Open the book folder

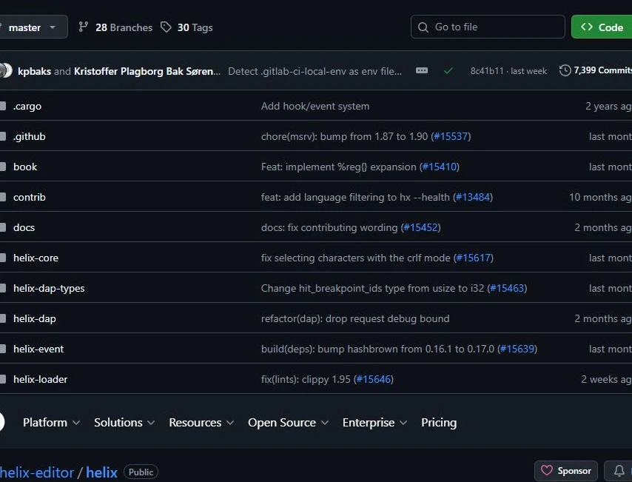point(25,167)
